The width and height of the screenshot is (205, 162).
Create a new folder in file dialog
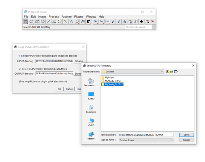171,71
